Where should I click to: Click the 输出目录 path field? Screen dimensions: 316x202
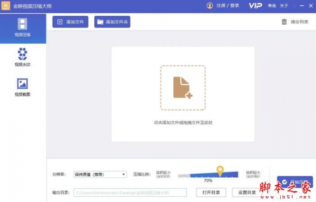click(x=130, y=193)
